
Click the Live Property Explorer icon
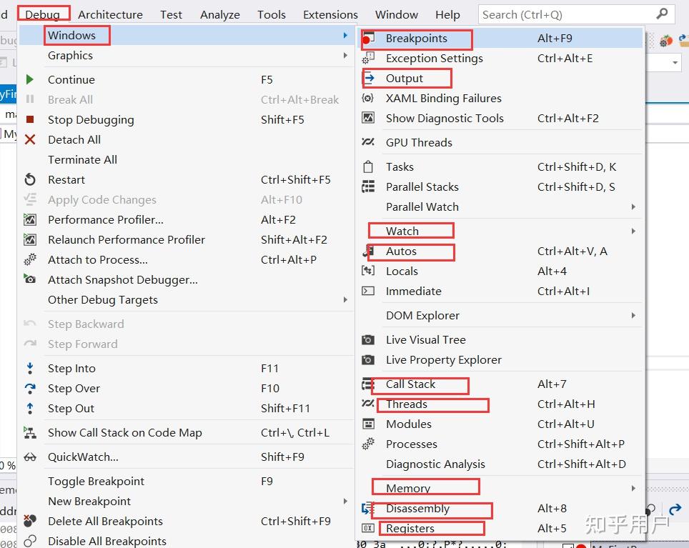(368, 359)
